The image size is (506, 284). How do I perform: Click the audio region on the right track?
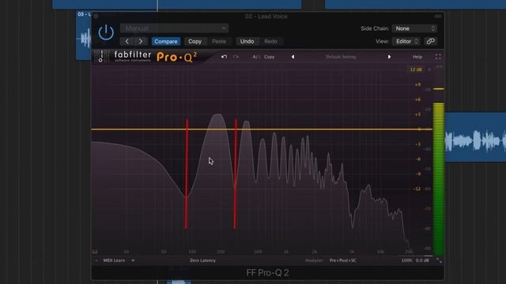(475, 136)
